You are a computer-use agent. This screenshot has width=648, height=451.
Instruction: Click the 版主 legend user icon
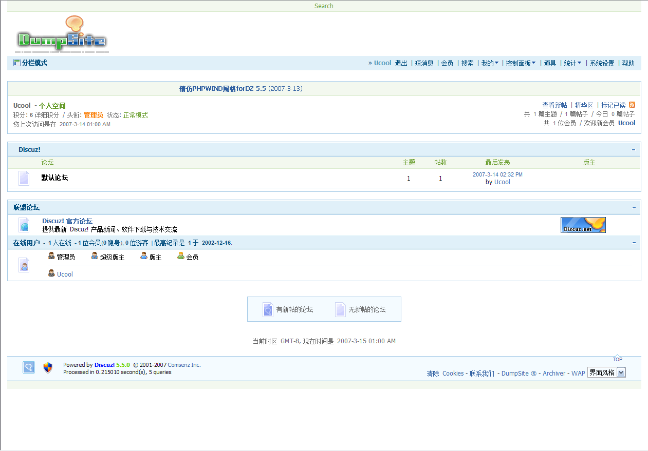(x=144, y=256)
